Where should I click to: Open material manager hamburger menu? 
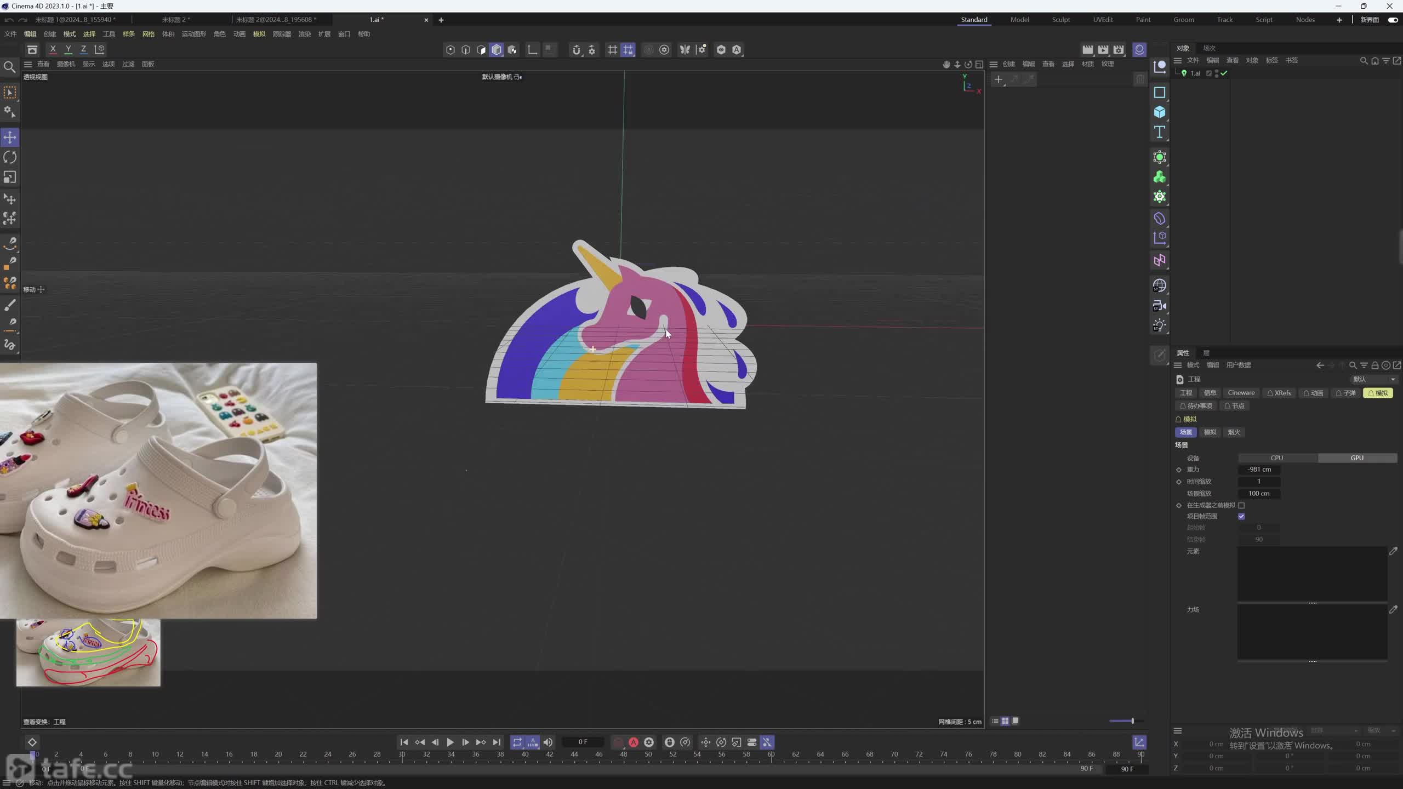(x=993, y=64)
